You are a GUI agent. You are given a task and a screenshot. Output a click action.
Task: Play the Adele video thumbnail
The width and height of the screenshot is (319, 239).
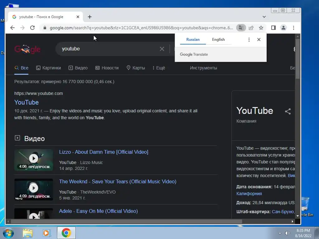coord(34,214)
